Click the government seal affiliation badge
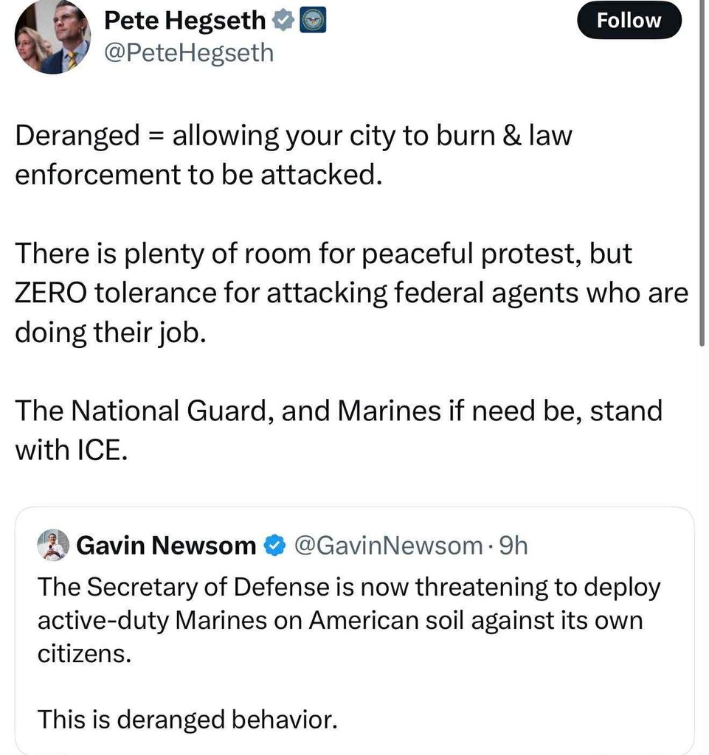 pos(313,21)
